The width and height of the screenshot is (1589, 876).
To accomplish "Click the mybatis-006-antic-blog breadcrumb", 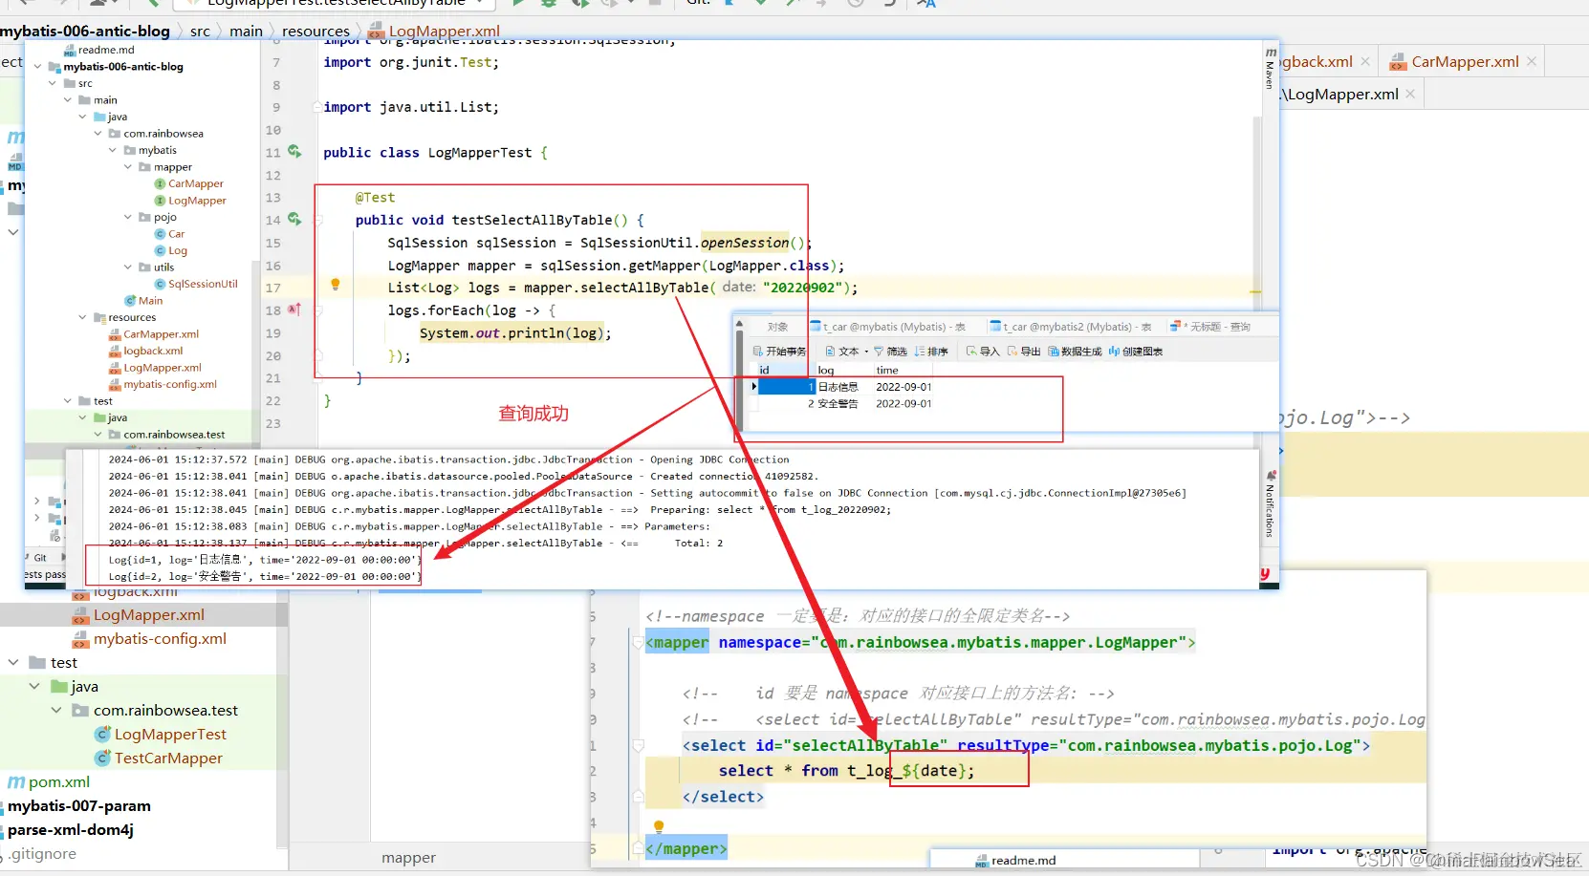I will click(x=85, y=31).
